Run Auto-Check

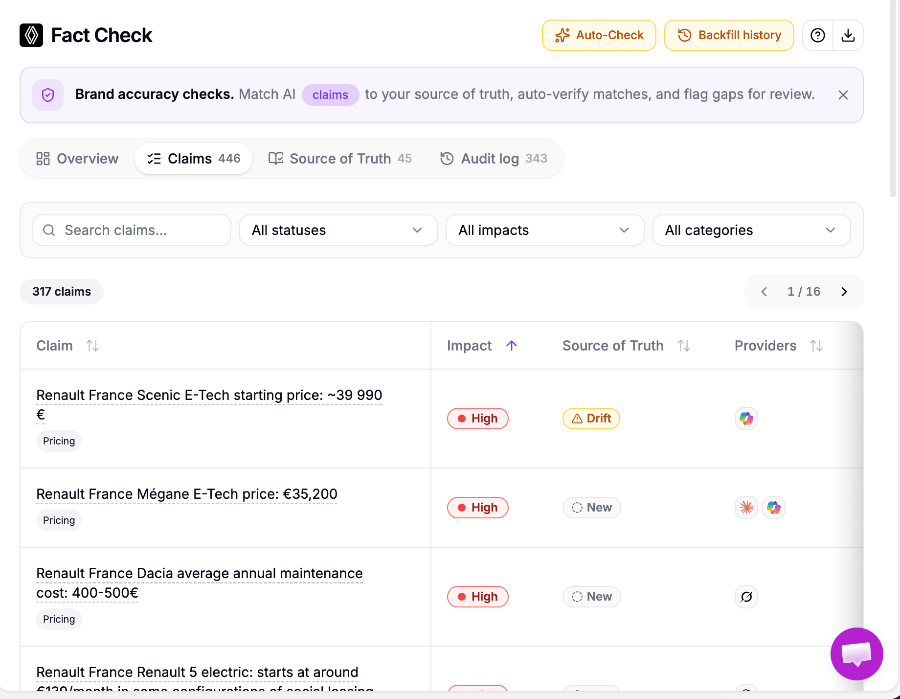coord(599,35)
